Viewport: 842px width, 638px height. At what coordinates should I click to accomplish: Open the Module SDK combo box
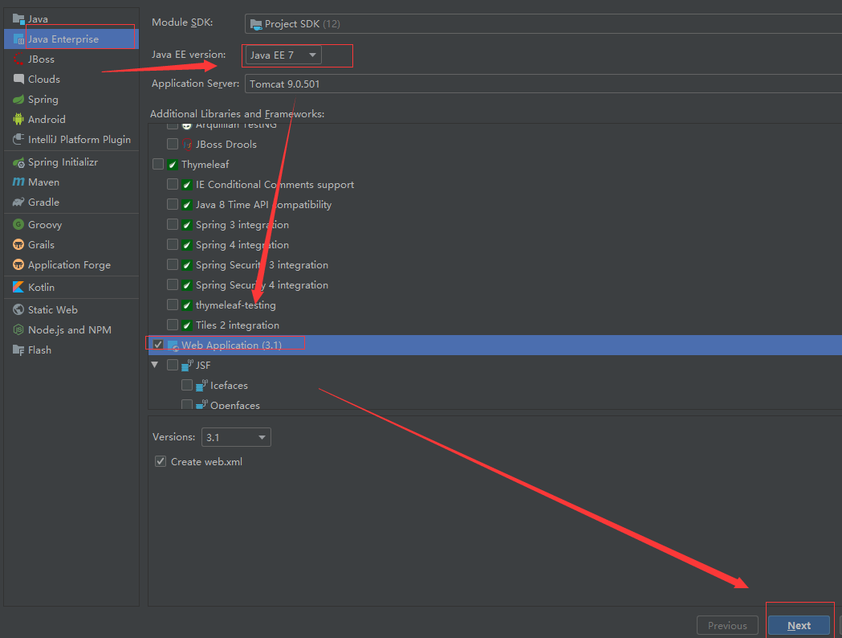(x=543, y=23)
